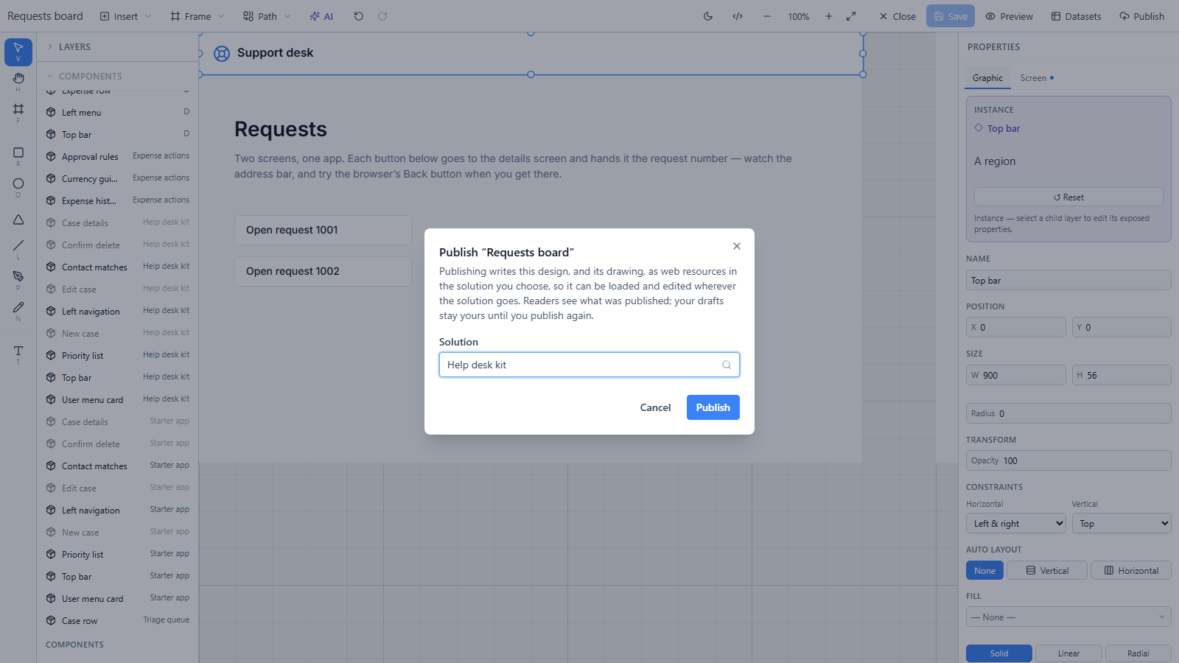Set auto layout to Horizontal
The height and width of the screenshot is (663, 1179).
tap(1131, 571)
